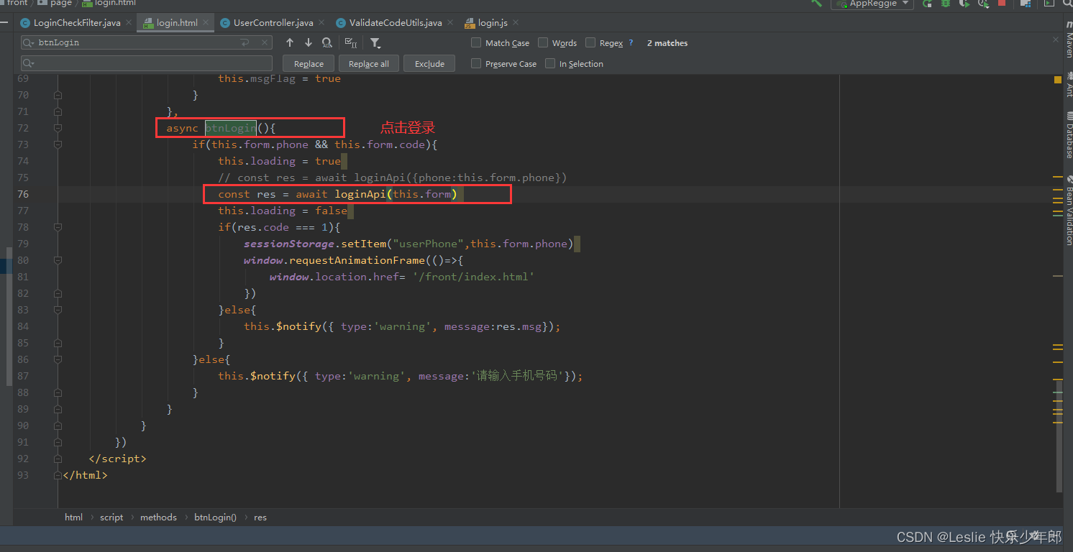Stop the running app with red square
Viewport: 1073px width, 552px height.
pos(1002,4)
